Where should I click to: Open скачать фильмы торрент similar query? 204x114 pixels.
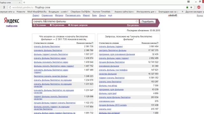111,47
